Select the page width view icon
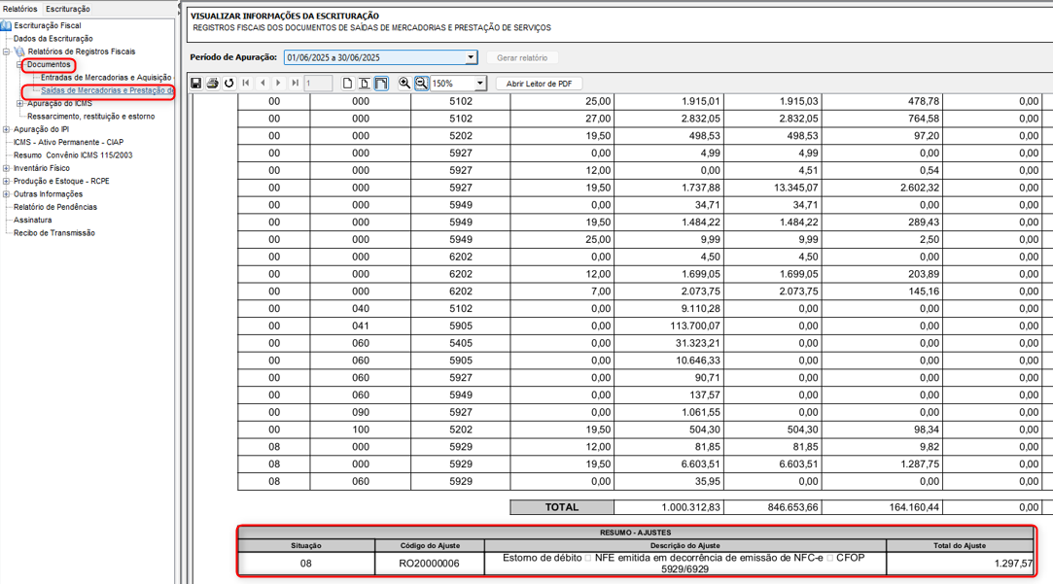 365,84
